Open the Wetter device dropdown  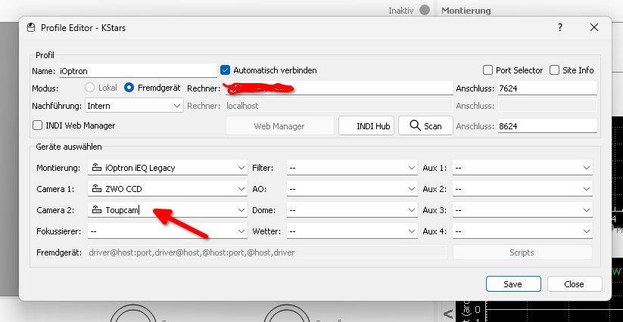pyautogui.click(x=352, y=231)
